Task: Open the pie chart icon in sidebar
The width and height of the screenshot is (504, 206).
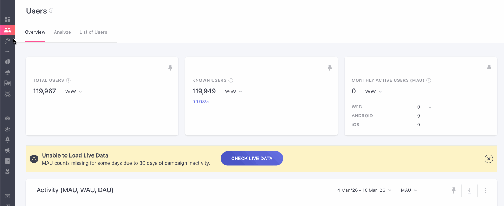Action: 7,62
